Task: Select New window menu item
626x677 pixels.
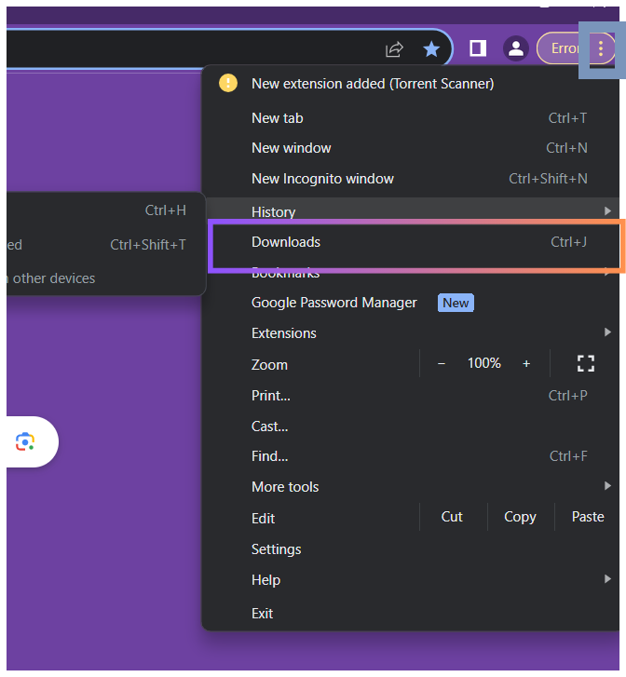Action: click(x=411, y=148)
